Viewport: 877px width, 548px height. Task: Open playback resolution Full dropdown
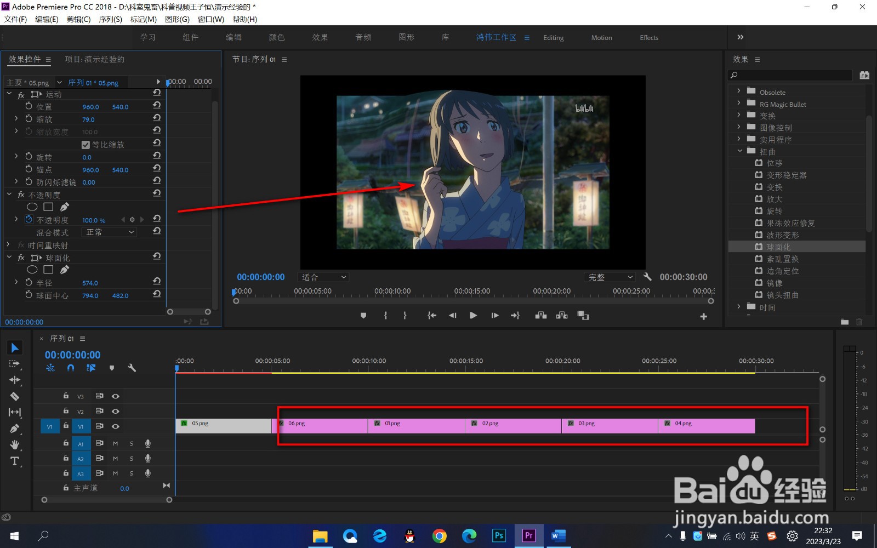[610, 277]
